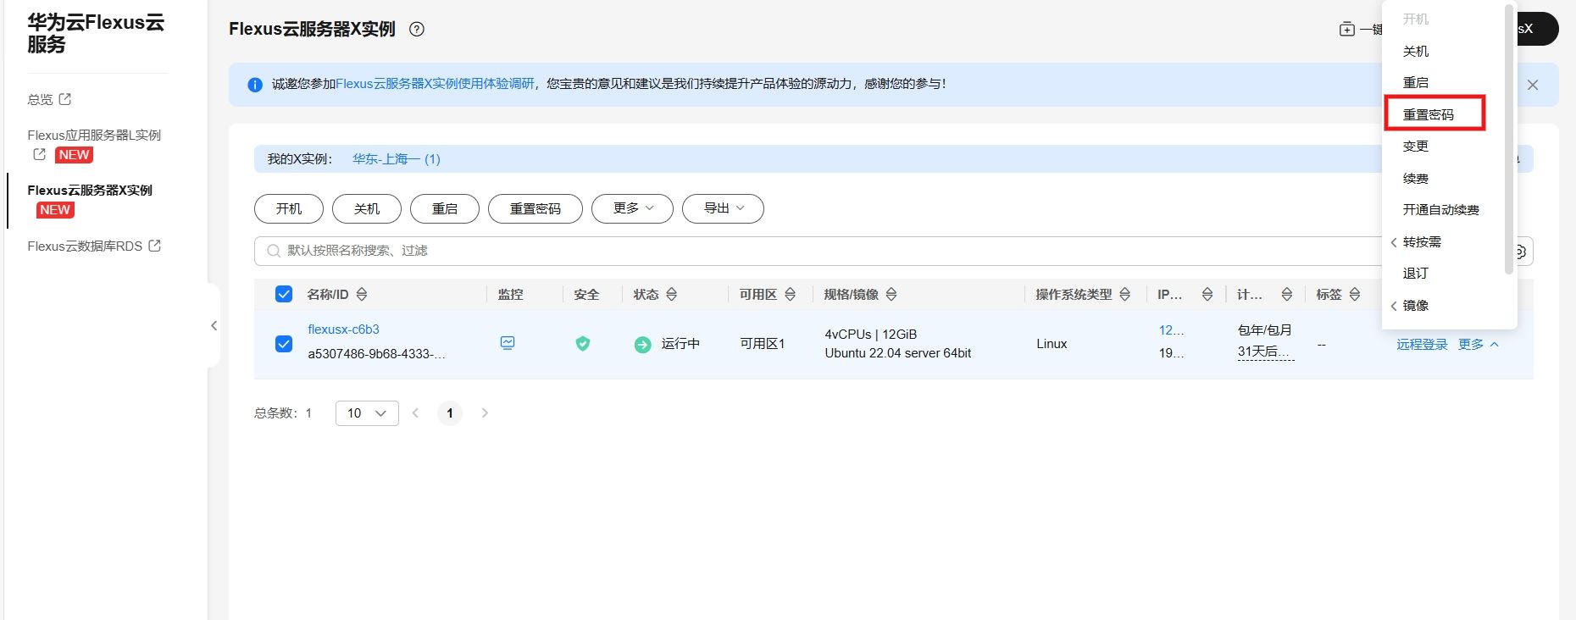Choose 续费 in the dropdown menu
The width and height of the screenshot is (1576, 620).
[x=1416, y=179]
